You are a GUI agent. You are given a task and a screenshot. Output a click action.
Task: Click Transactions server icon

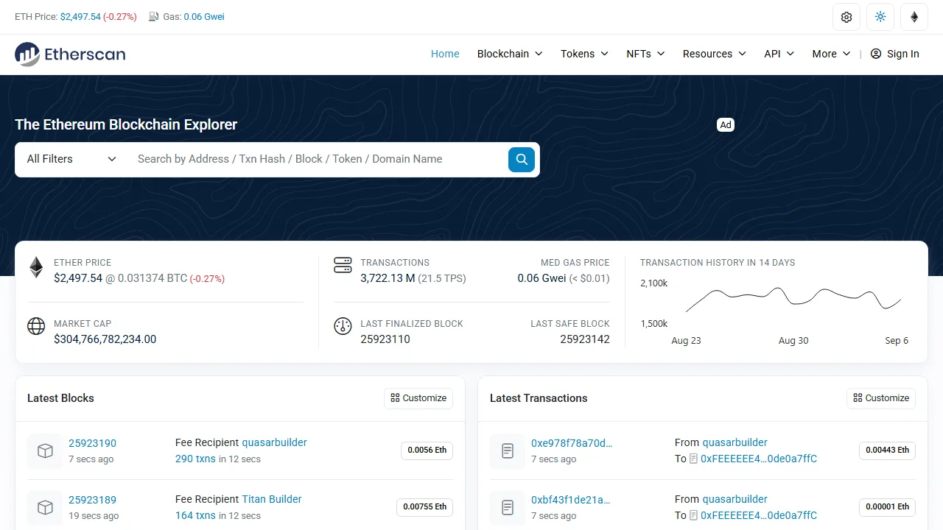tap(343, 265)
